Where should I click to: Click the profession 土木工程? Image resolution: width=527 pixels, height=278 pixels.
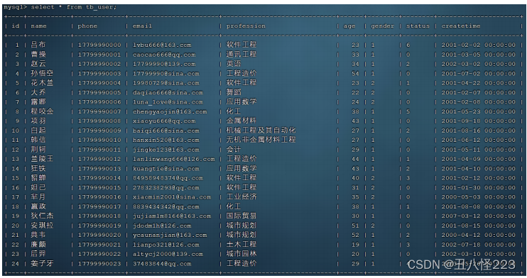coord(241,244)
